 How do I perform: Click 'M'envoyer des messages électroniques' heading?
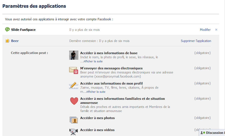click(111, 68)
